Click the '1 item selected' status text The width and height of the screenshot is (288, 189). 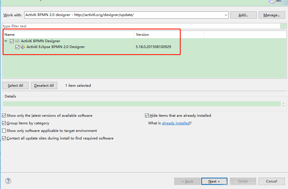78,85
